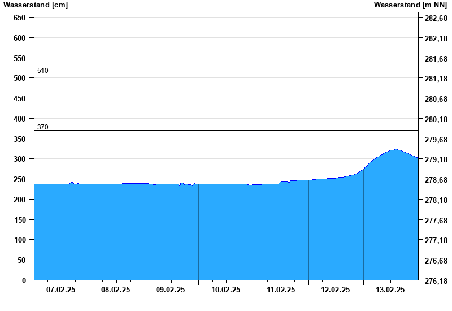
Task: Click the 200 label on the left axis
Action: [x=20, y=200]
